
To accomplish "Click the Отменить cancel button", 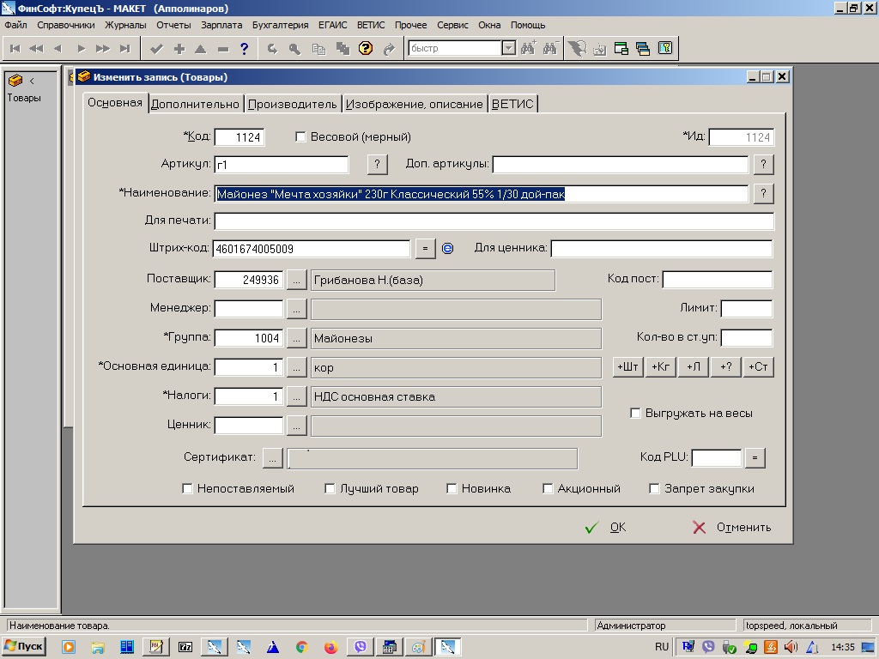I will pyautogui.click(x=731, y=528).
